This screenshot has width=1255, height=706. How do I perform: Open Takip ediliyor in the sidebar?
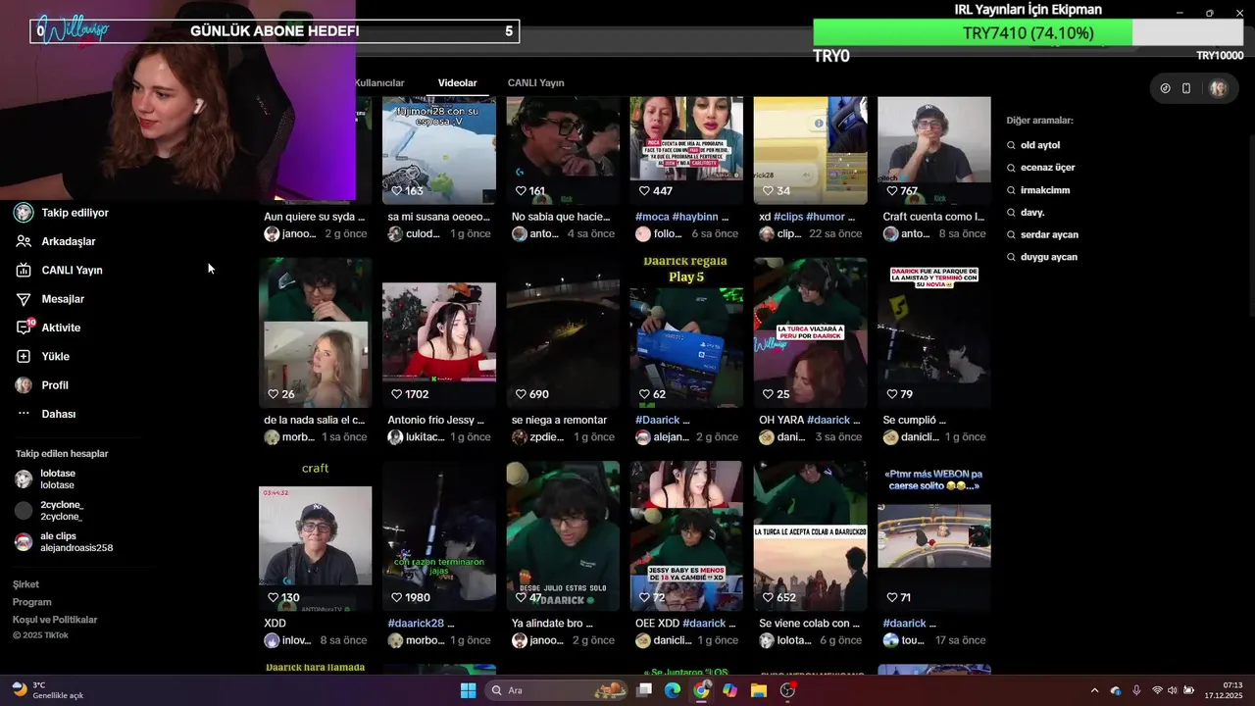[62, 213]
